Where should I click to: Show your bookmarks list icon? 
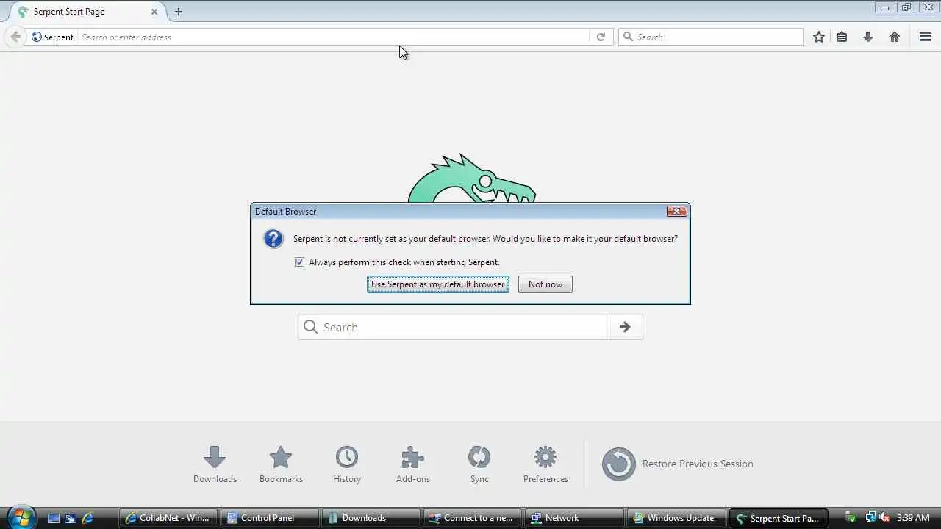(x=842, y=37)
